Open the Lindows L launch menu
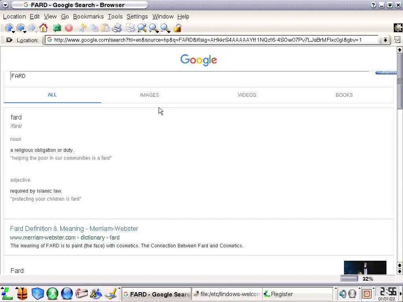 click(7, 293)
